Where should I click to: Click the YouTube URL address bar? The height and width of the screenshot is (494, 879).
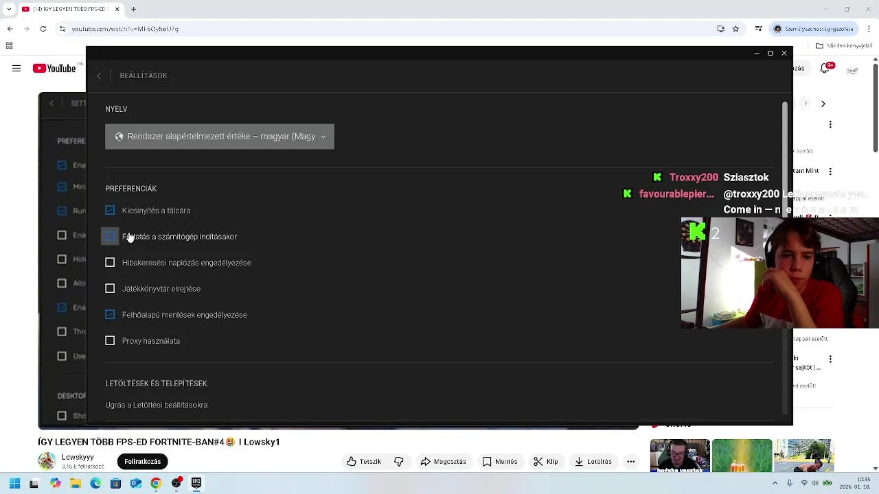click(385, 29)
